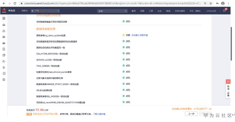Viewport: 235px width, 122px height.
Task: Open the document-shaped sidebar icon
Action: 4,49
